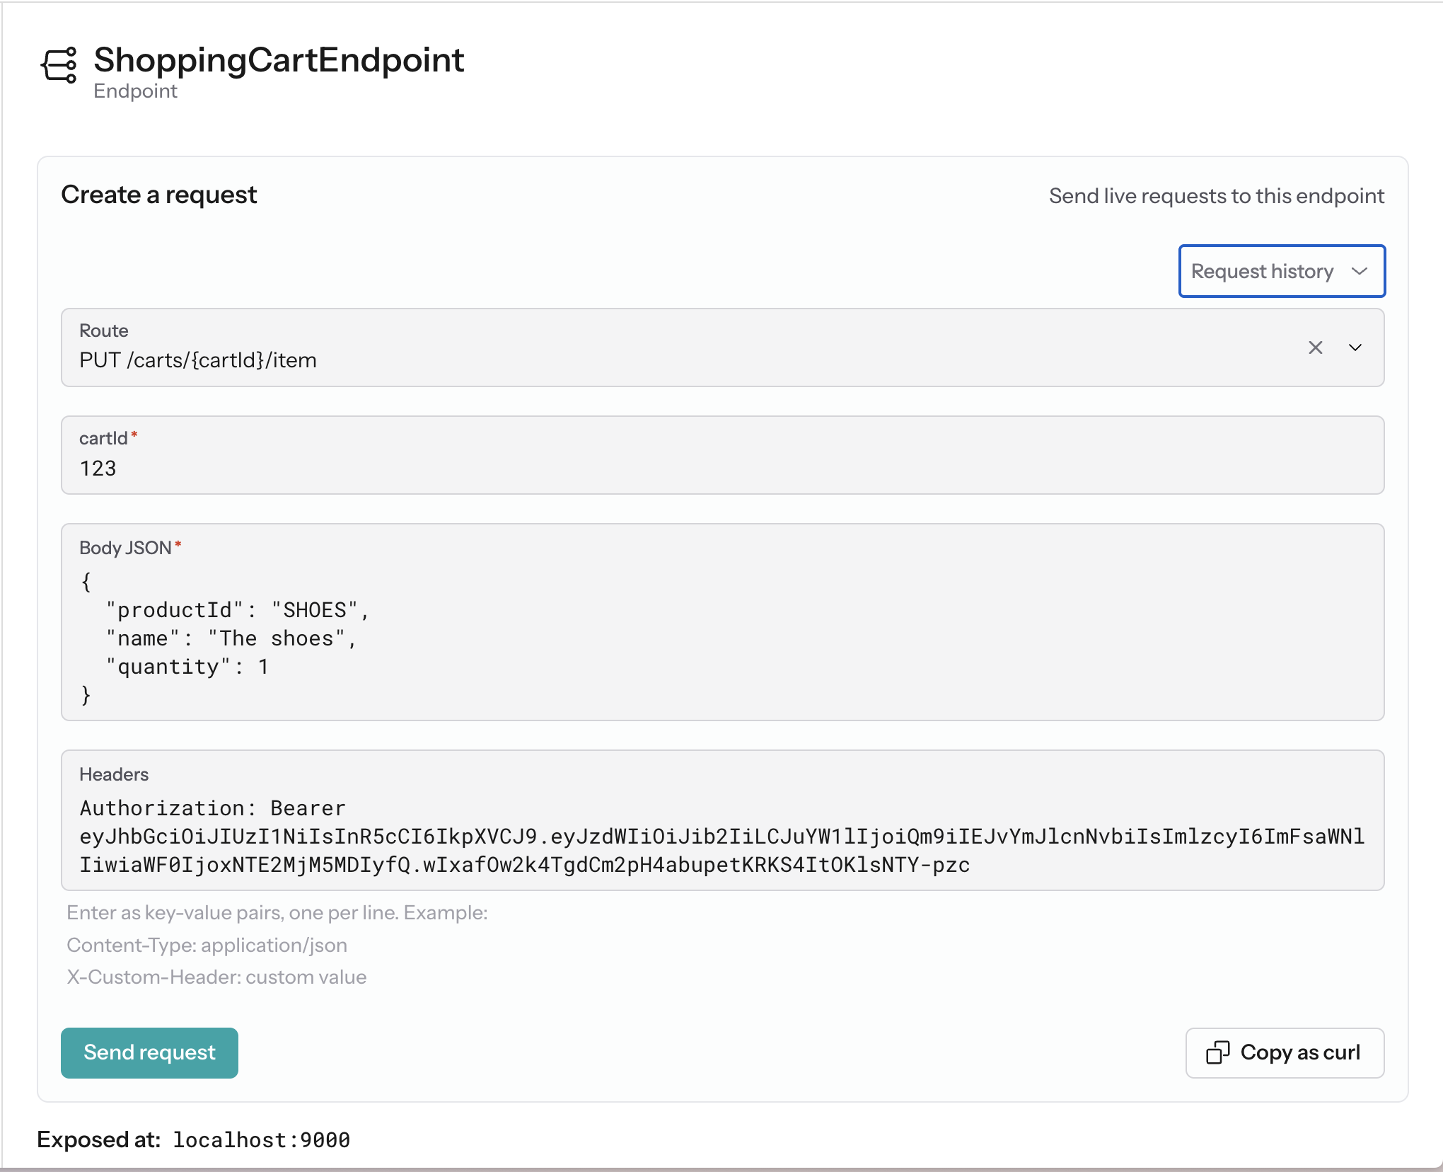Click the chevron icon in the Route field
The height and width of the screenshot is (1172, 1443).
1356,347
